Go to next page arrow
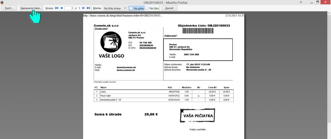The height and width of the screenshot is (139, 331). [x=84, y=8]
